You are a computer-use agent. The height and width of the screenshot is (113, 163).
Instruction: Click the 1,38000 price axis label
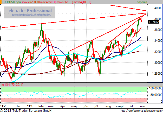[x=157, y=19]
